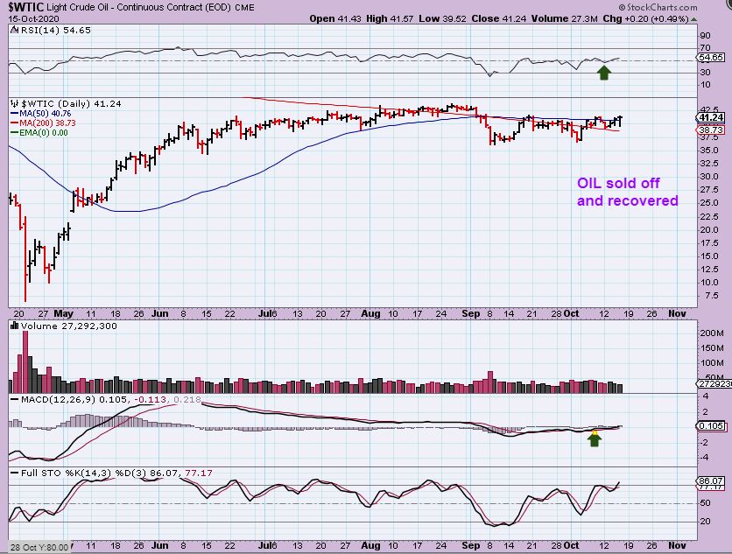The width and height of the screenshot is (732, 554).
Task: Click the CME exchange label
Action: pos(244,8)
